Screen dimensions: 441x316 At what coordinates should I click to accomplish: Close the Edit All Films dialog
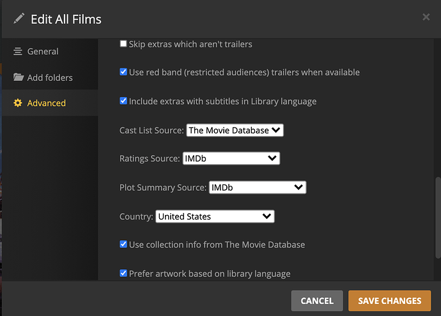(x=426, y=17)
